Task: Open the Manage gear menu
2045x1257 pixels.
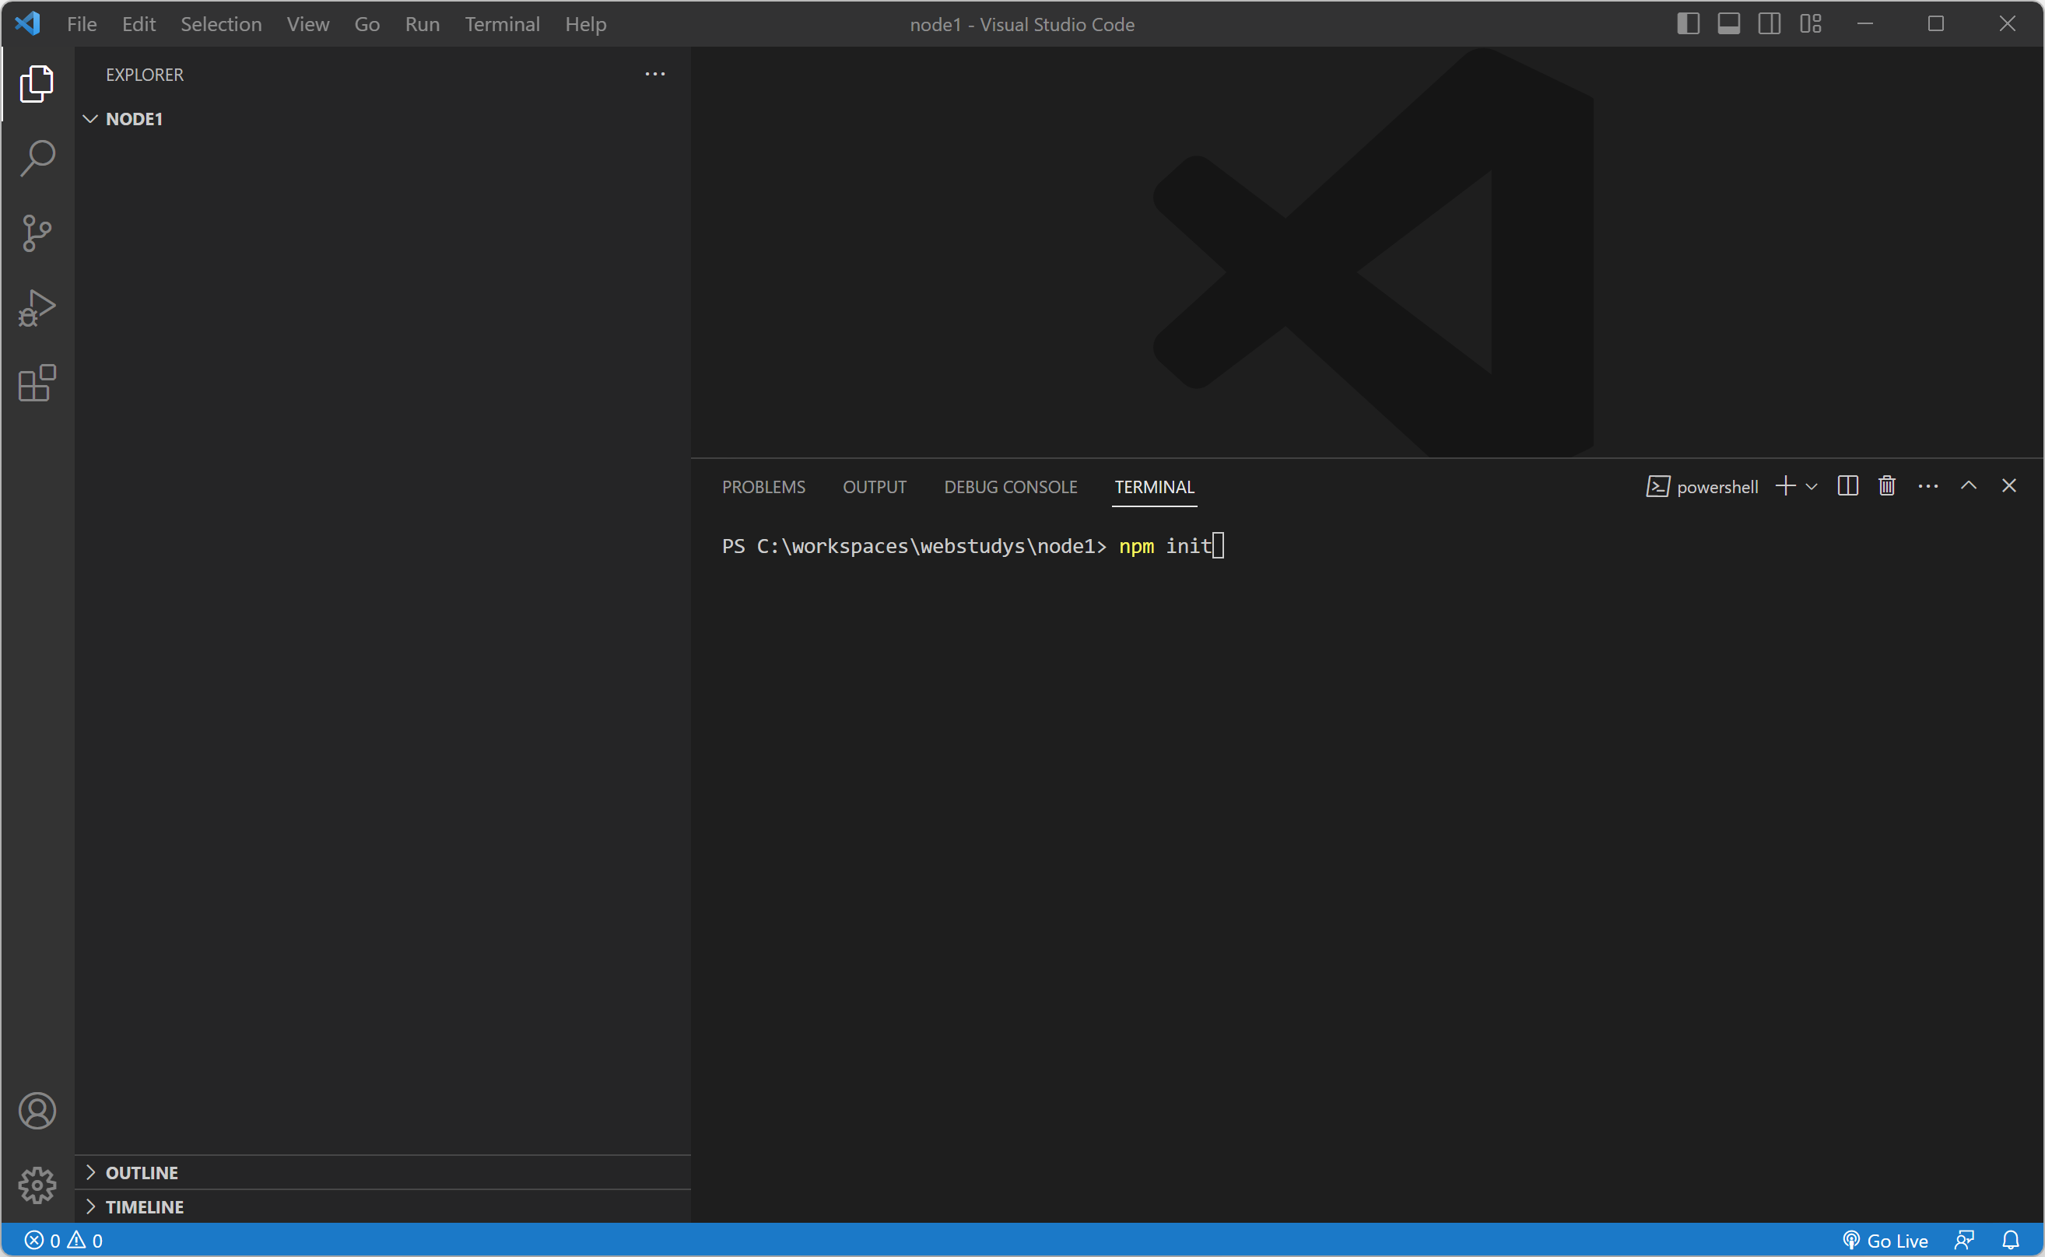Action: 37,1185
